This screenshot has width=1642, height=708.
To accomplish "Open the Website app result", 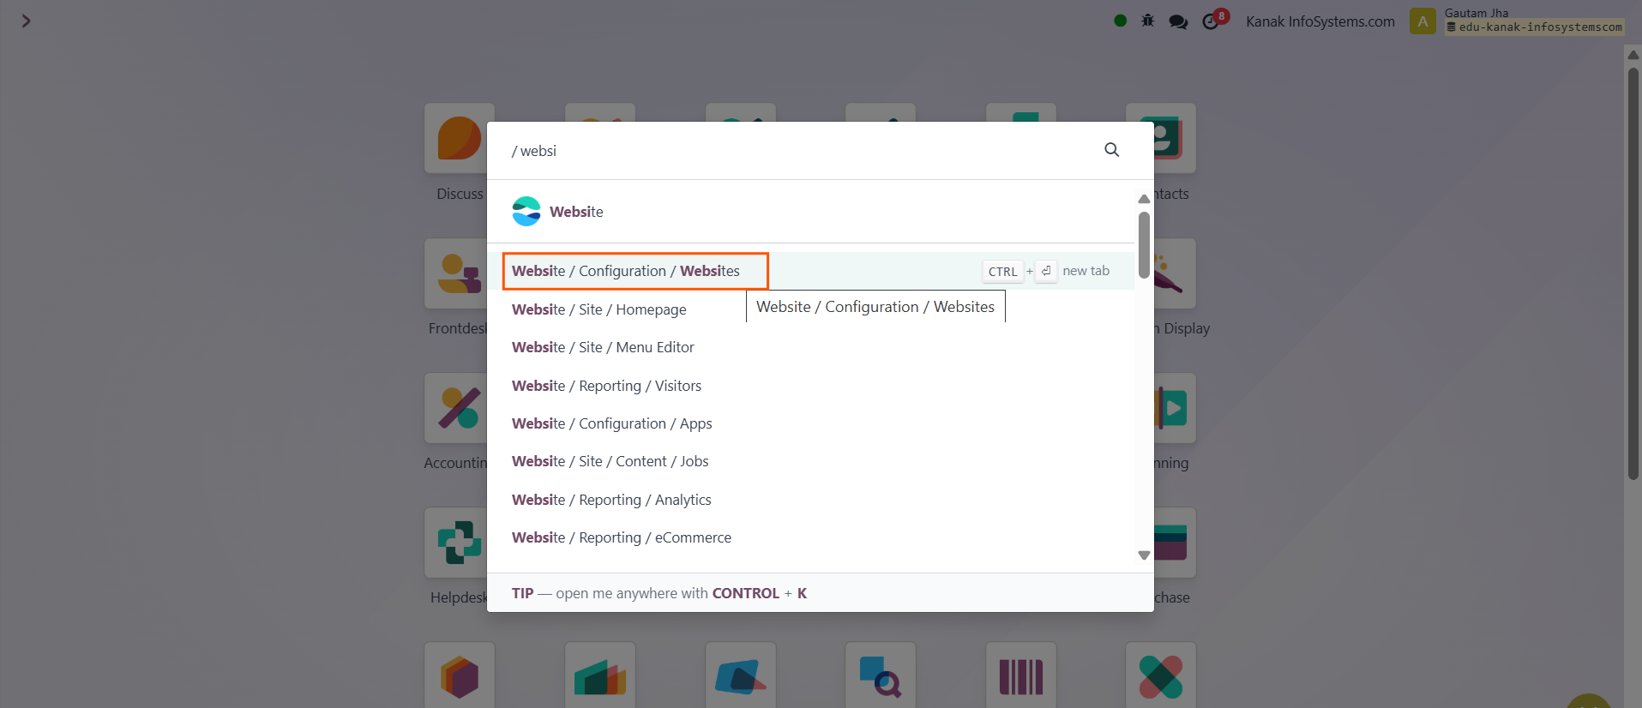I will (557, 212).
